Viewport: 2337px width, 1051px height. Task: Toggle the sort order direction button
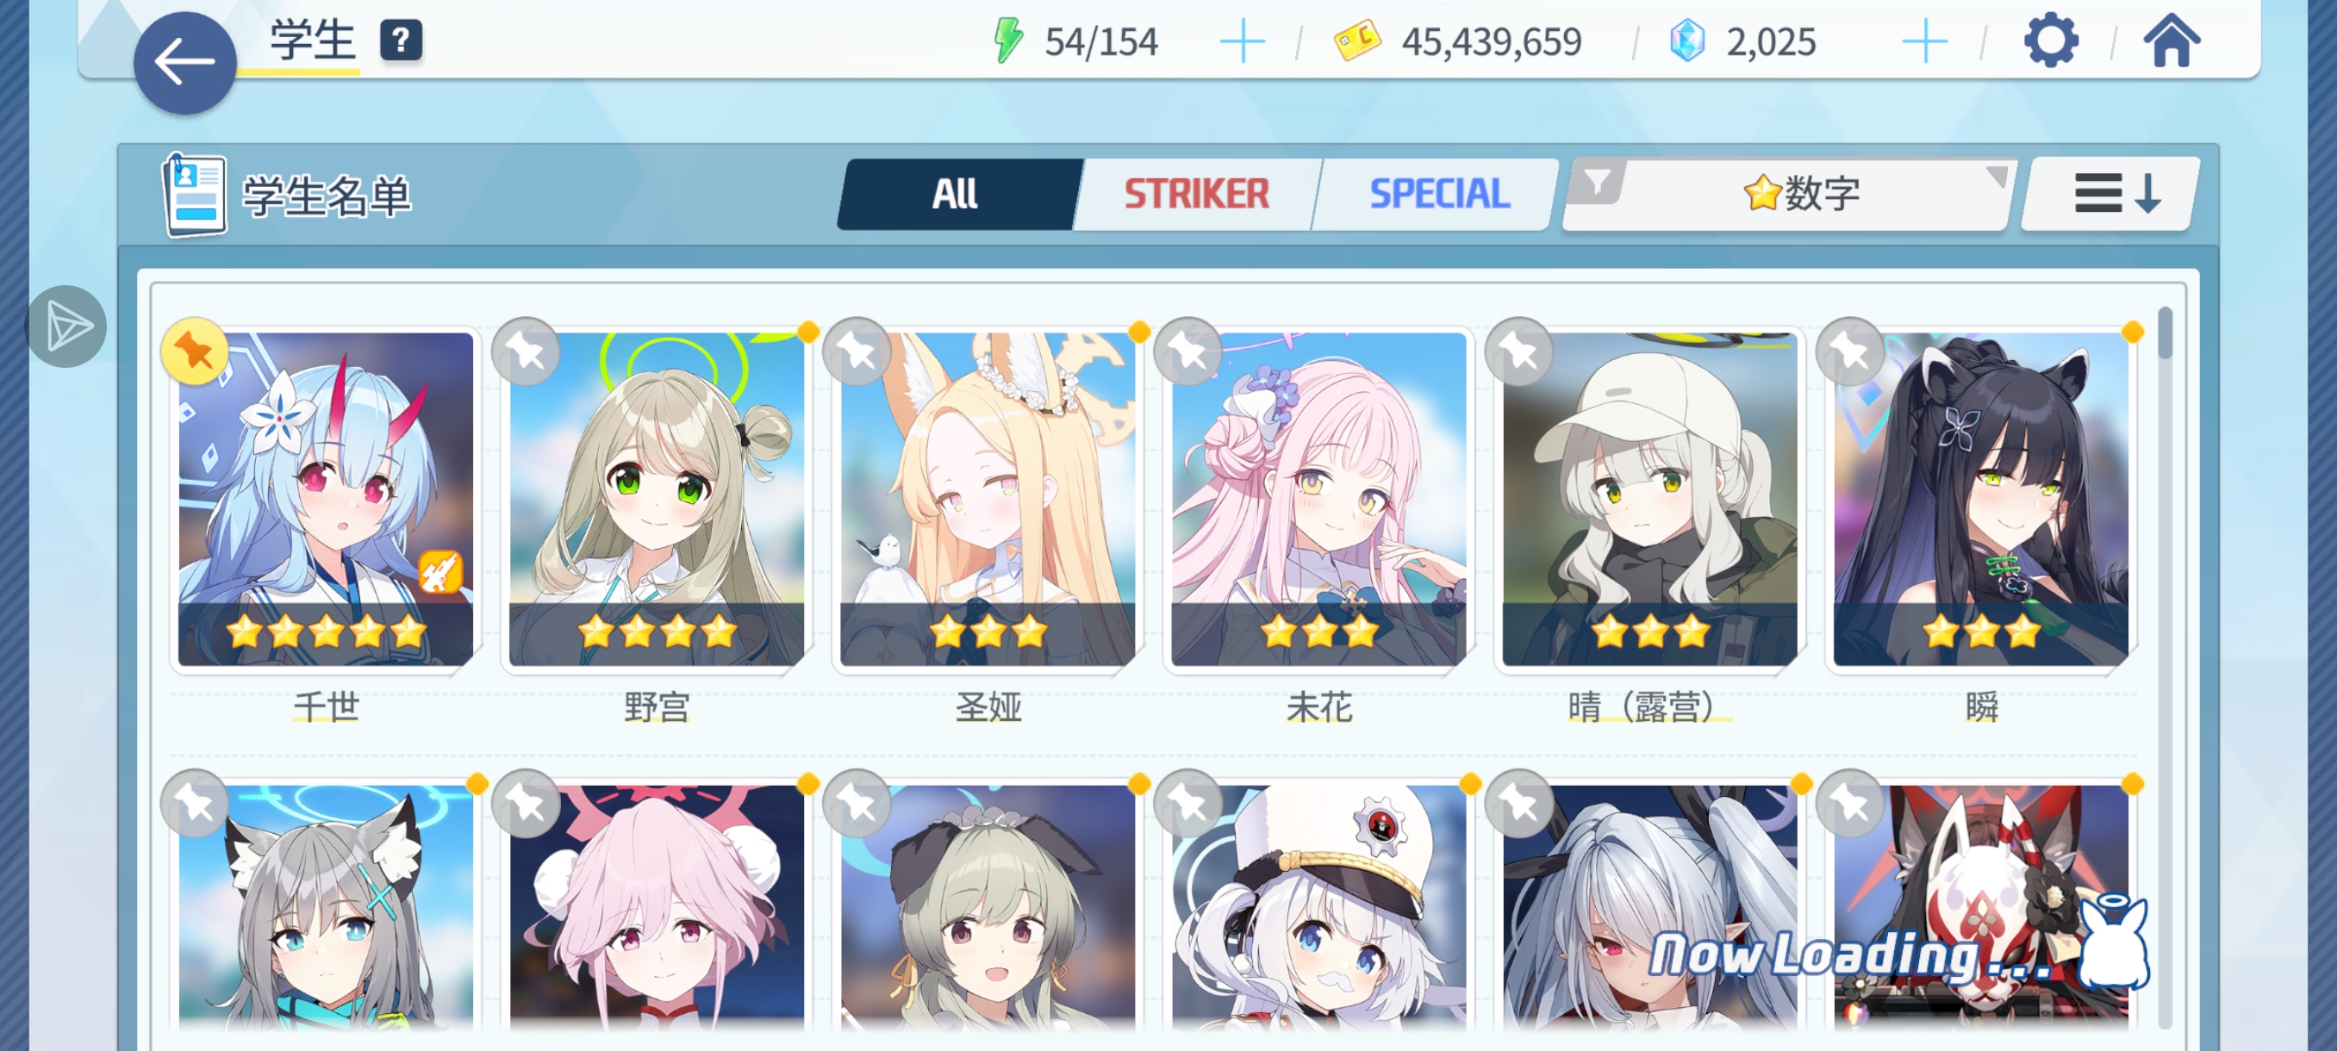(x=2112, y=193)
